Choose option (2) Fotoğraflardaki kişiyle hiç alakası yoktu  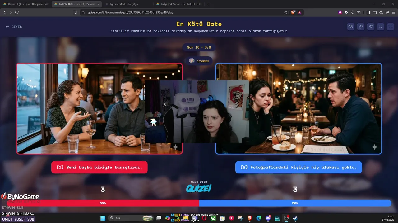coord(298,167)
